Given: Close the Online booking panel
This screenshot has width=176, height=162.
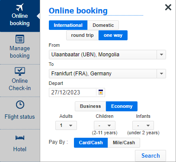Looking at the screenshot, I should tap(168, 7).
